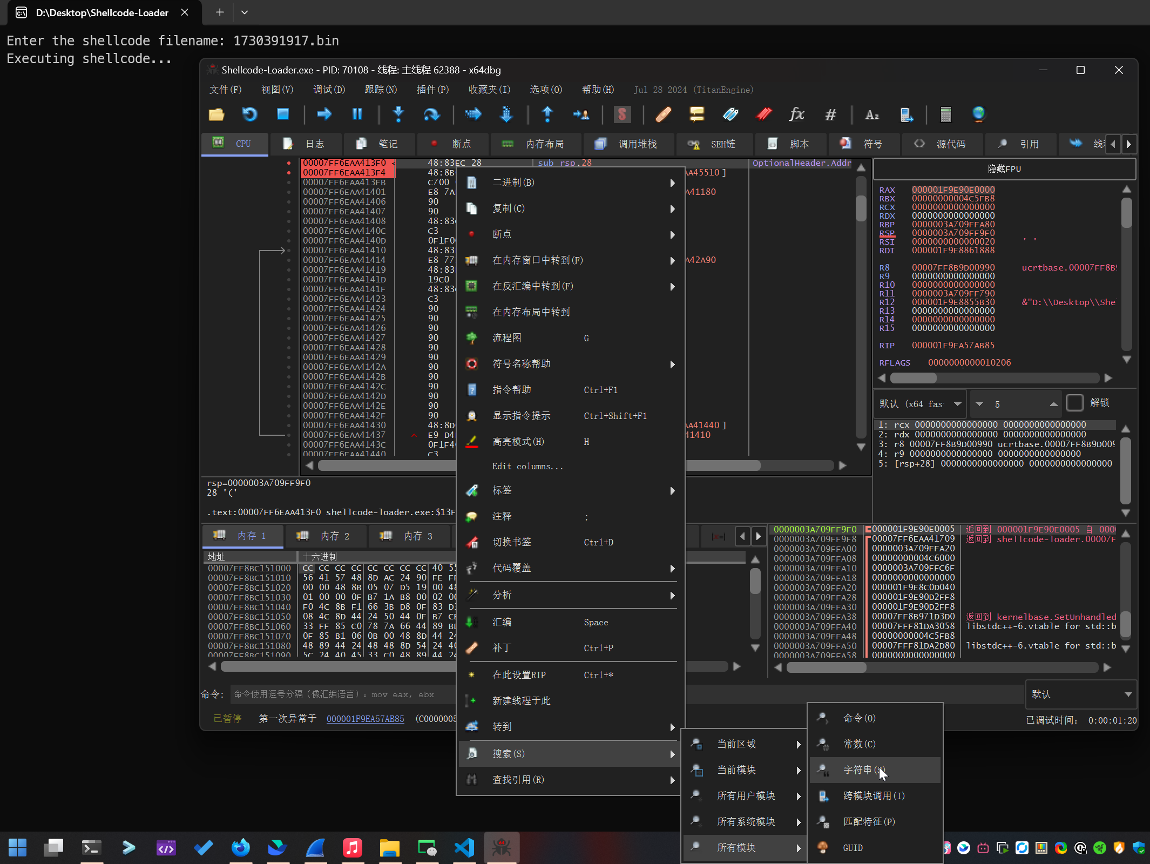Viewport: 1150px width, 864px height.
Task: Select RAX register value
Action: click(x=953, y=190)
